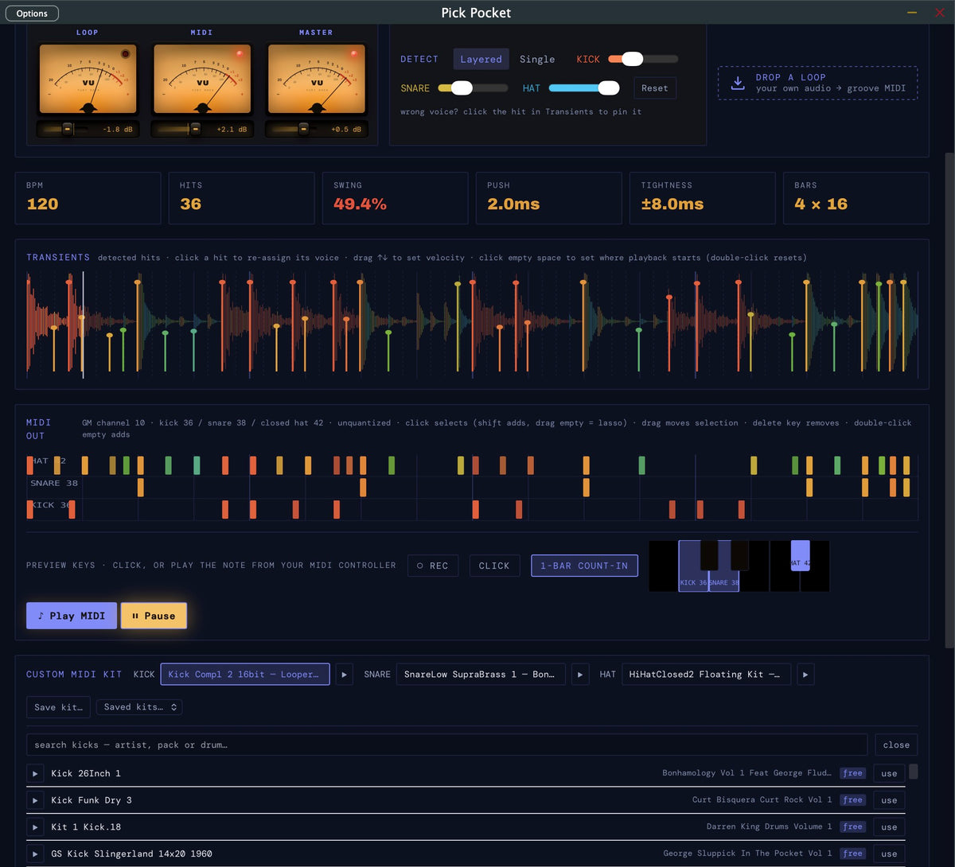Click the SWING 49.4% value
Screen dimensions: 955x867
[360, 204]
